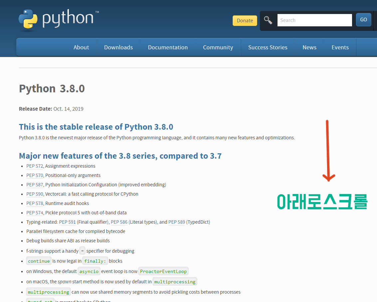Click the italic 'spawn' word
This screenshot has width=377, height=302.
65,282
